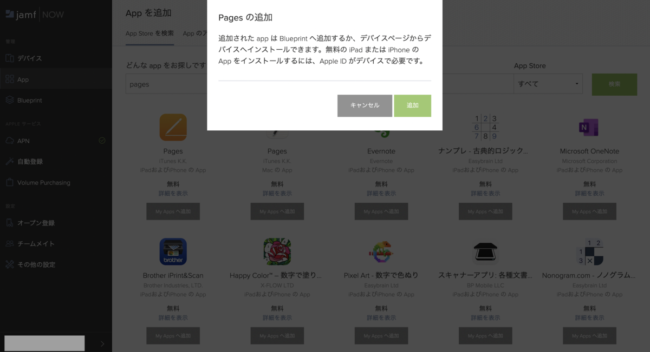Screen dimensions: 650x352
Task: Click the search input containing pages
Action: (x=162, y=84)
